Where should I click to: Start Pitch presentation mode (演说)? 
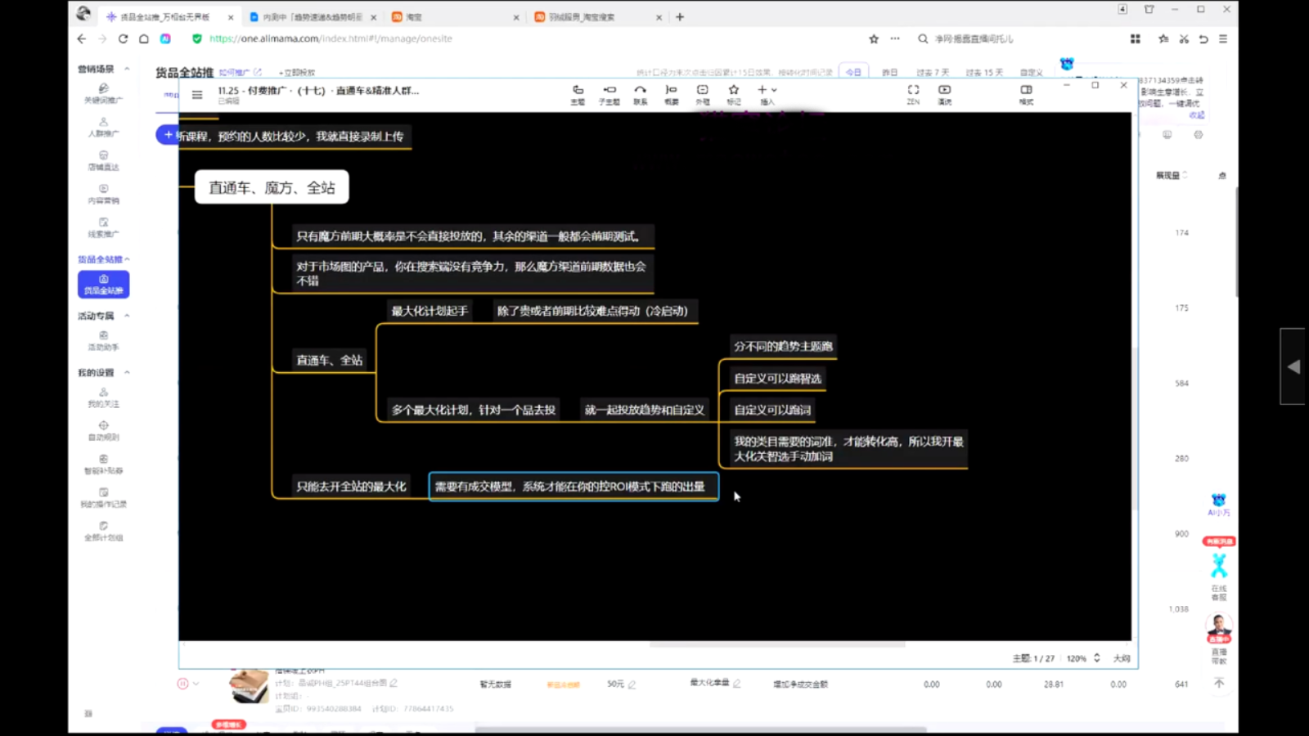944,93
